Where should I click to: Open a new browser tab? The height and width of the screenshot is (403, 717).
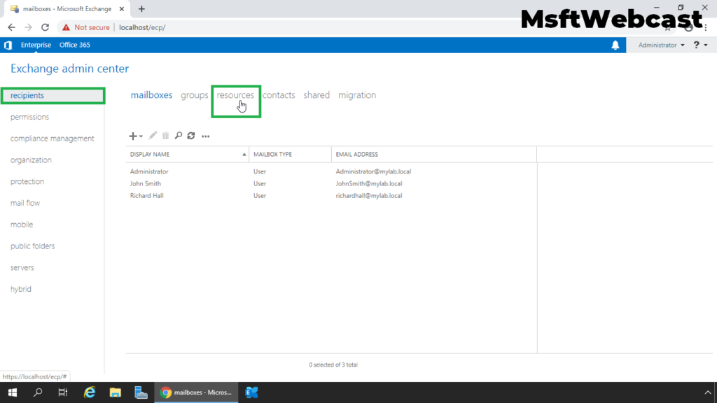141,8
